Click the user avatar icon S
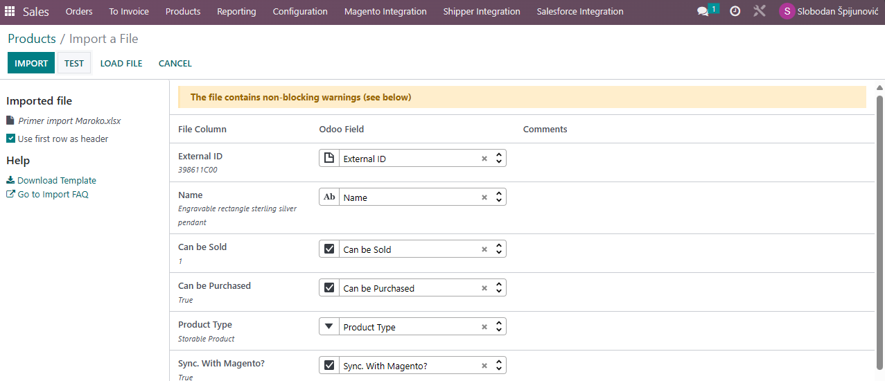The width and height of the screenshot is (885, 381). tap(787, 12)
